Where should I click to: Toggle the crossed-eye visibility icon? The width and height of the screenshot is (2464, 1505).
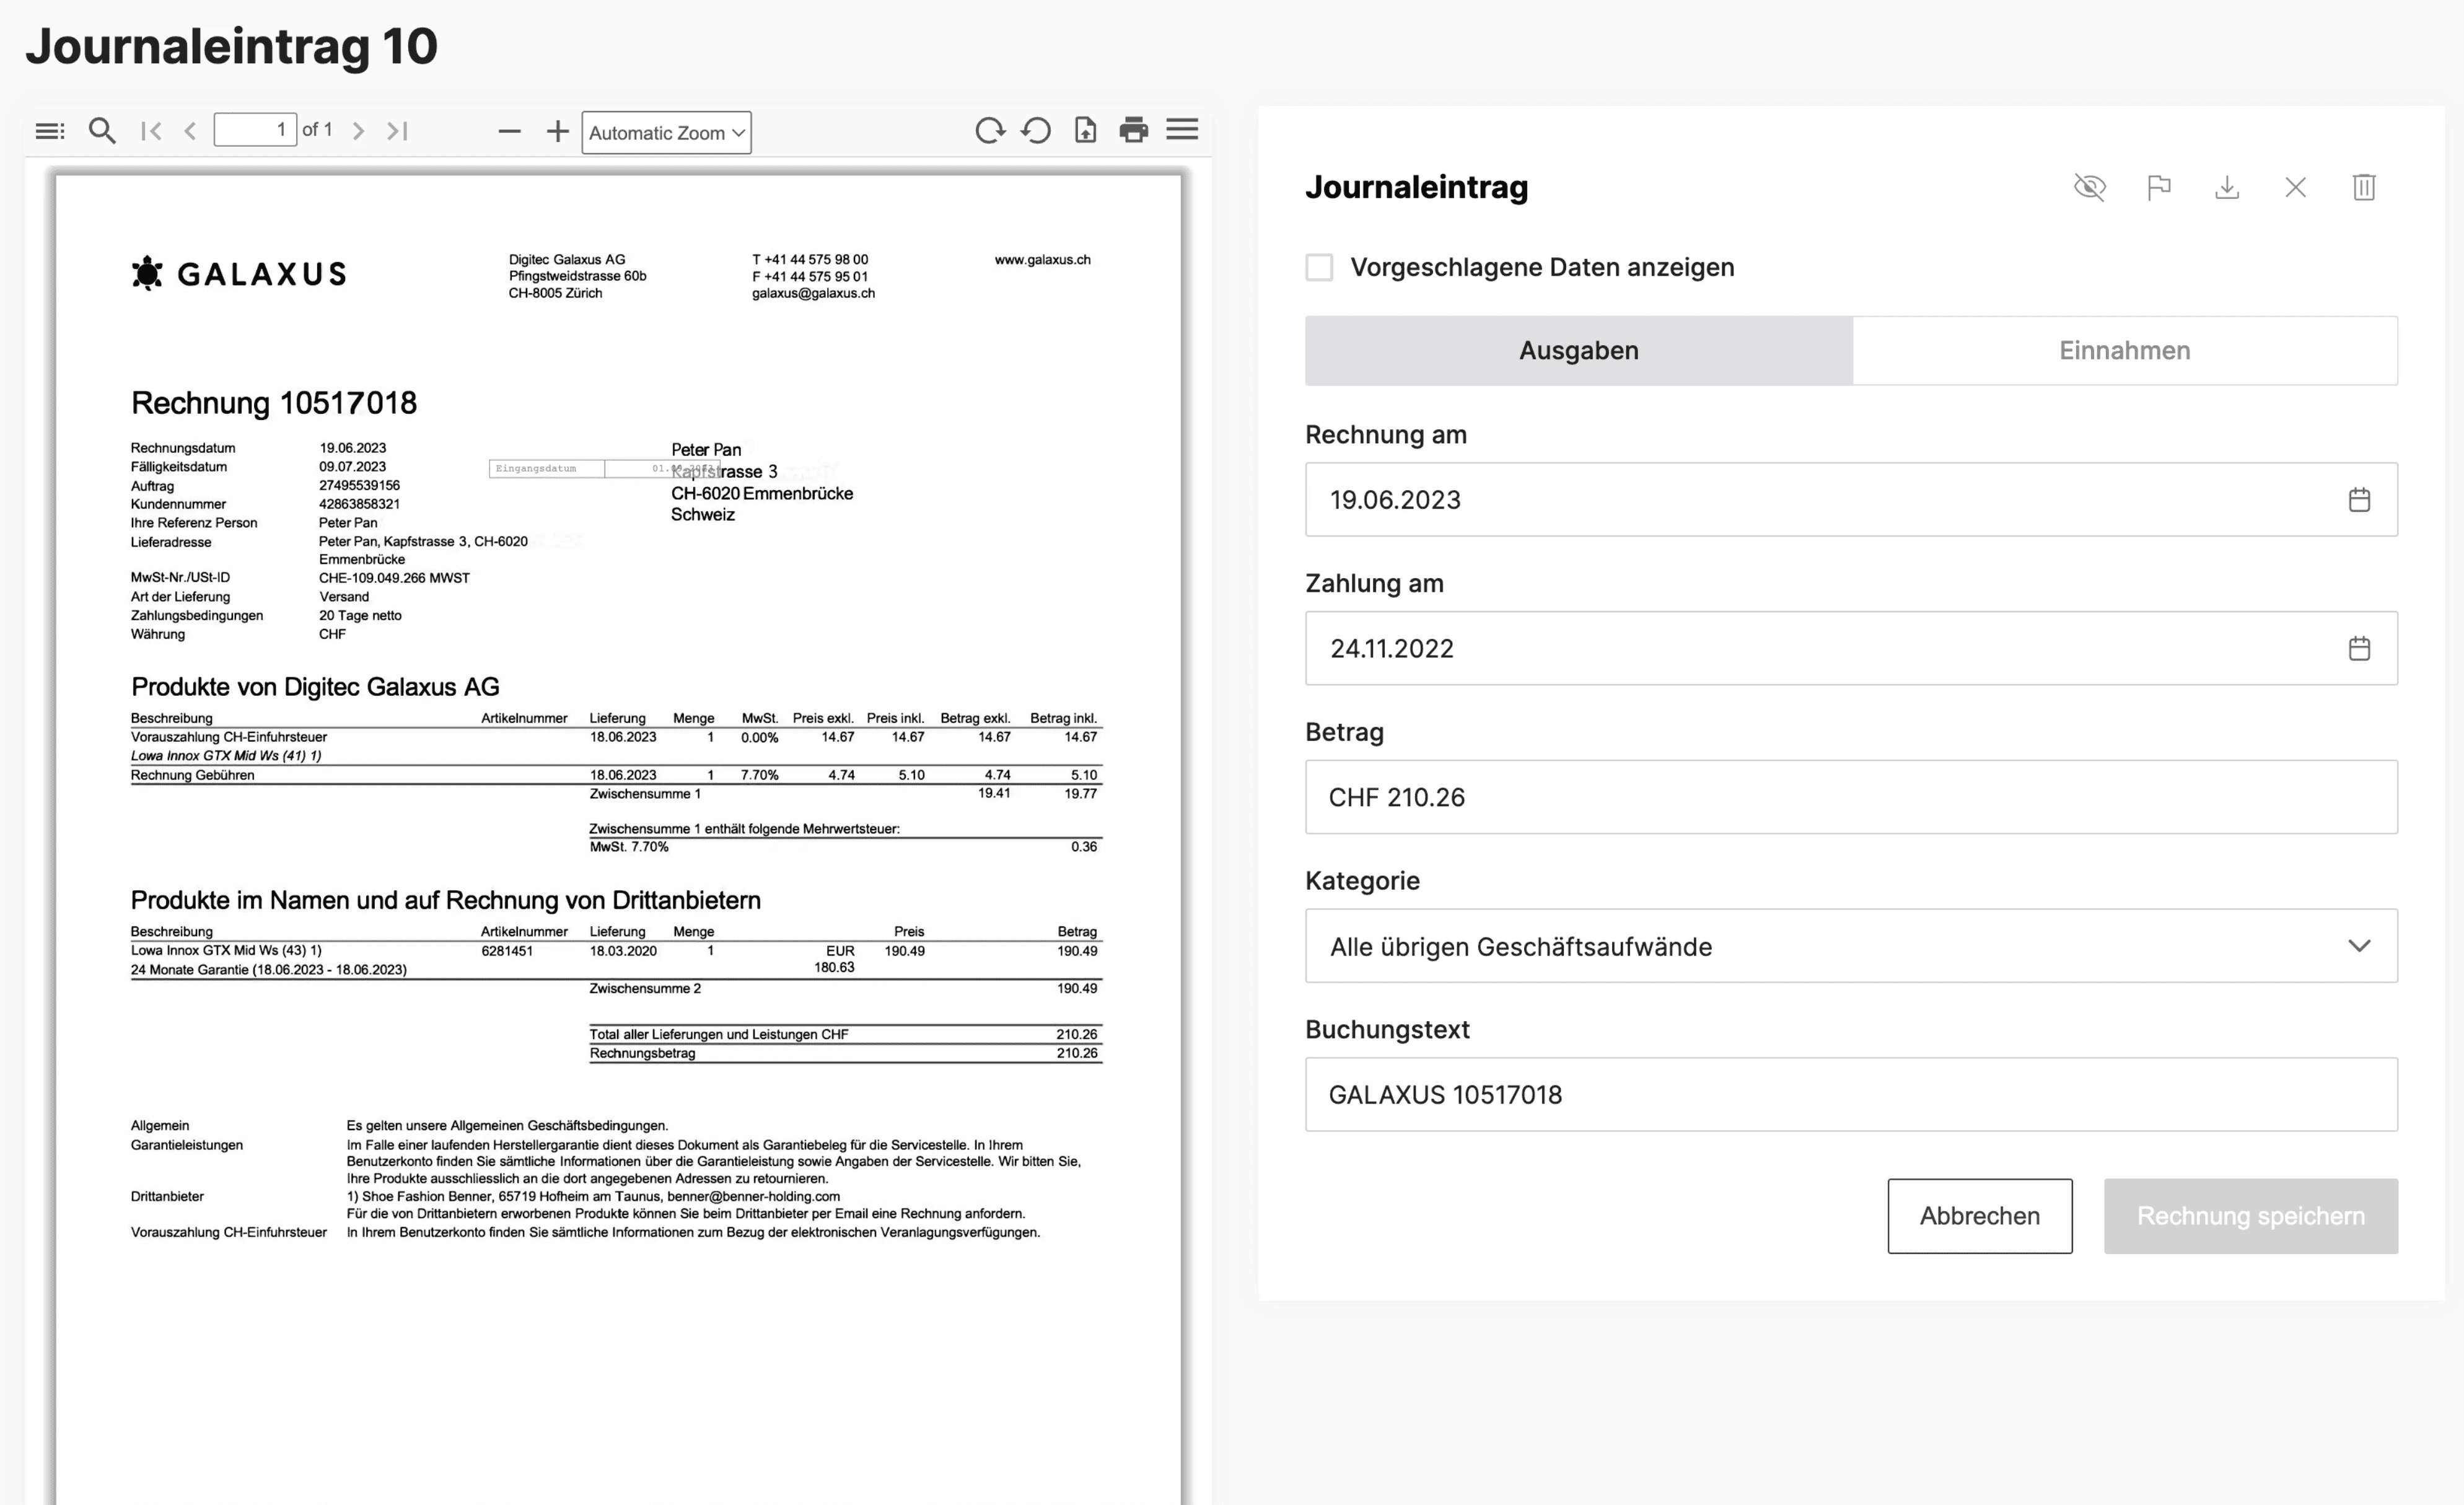(x=2090, y=187)
